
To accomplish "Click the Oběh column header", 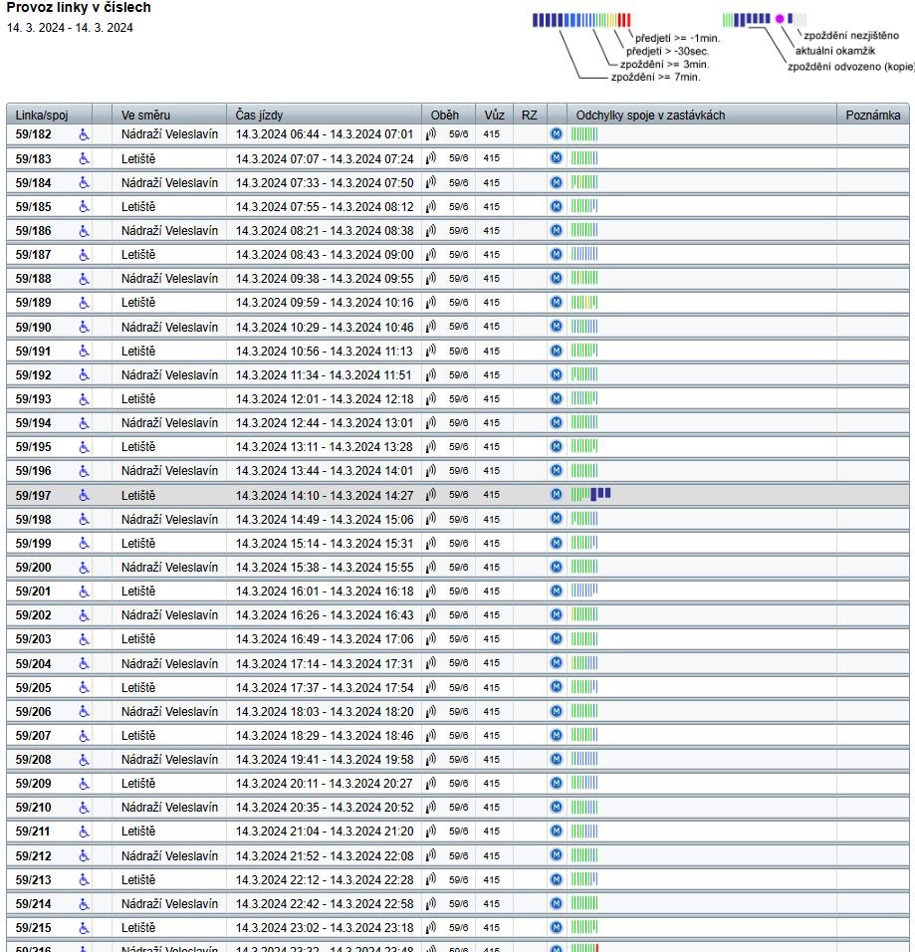I will [x=449, y=115].
